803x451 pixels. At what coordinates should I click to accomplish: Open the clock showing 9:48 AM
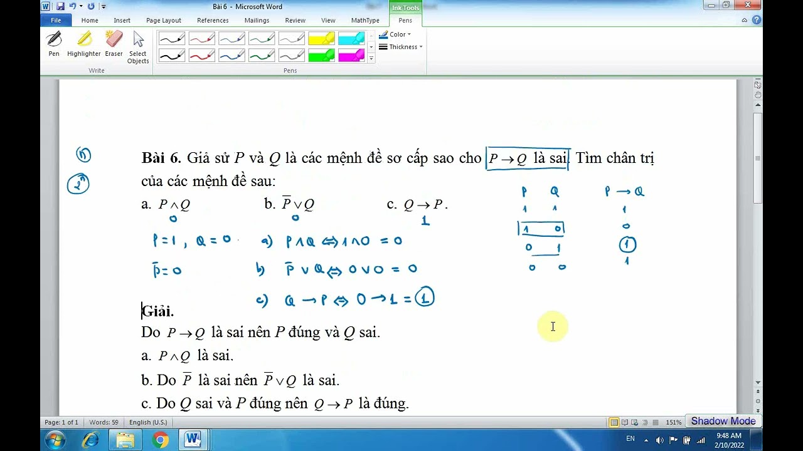point(729,440)
